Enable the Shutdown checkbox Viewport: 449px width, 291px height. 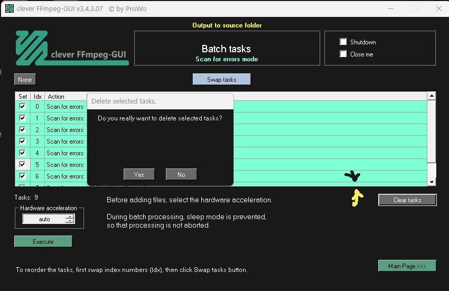tap(343, 42)
